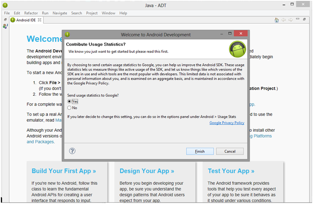Open the Project menu

pyautogui.click(x=92, y=13)
